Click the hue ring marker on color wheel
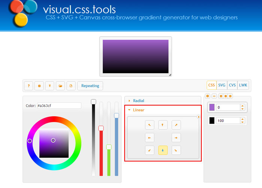Image resolution: width=262 pixels, height=188 pixels. [30, 141]
